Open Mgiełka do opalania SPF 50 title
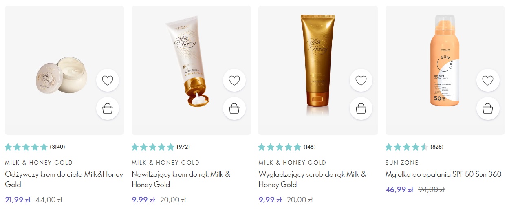Image resolution: width=509 pixels, height=211 pixels. click(x=443, y=174)
